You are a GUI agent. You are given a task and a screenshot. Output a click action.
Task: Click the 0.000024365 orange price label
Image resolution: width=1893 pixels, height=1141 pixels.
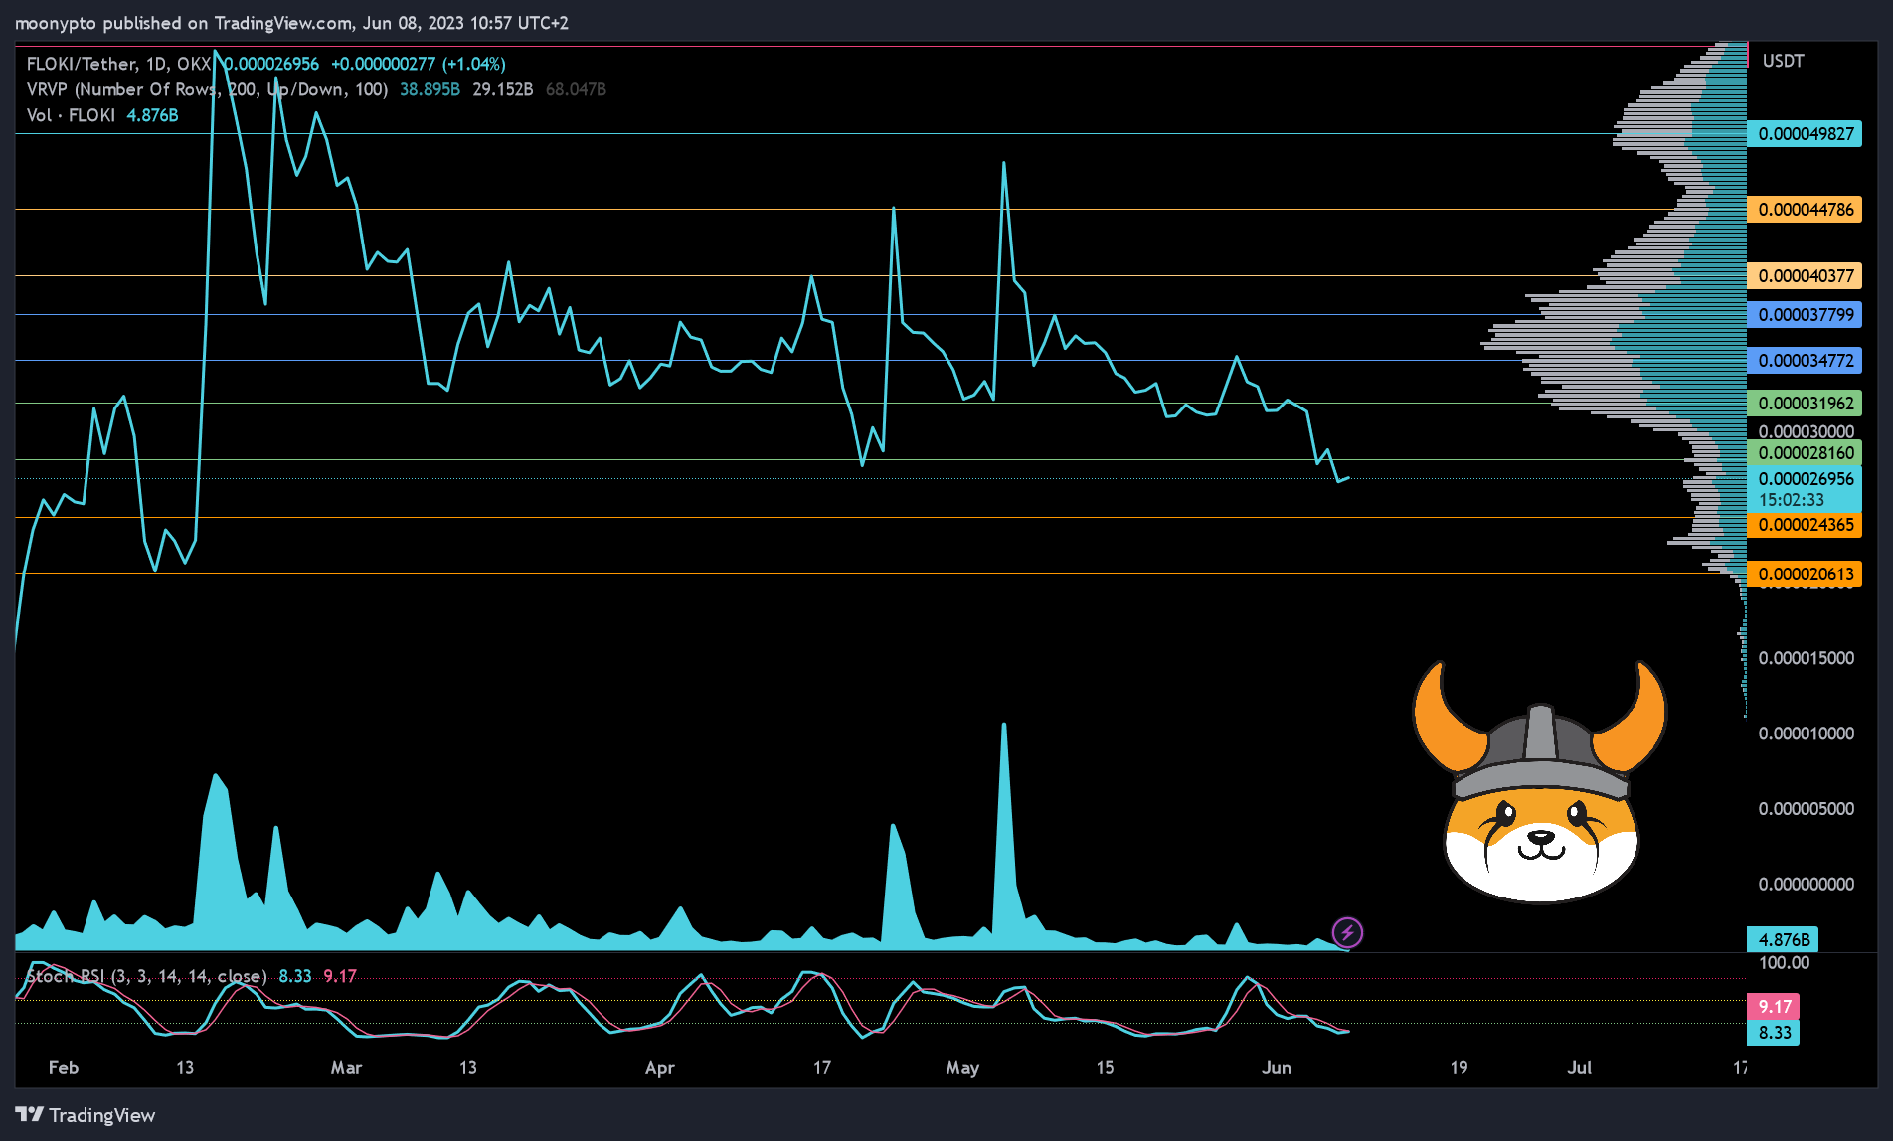click(1805, 525)
